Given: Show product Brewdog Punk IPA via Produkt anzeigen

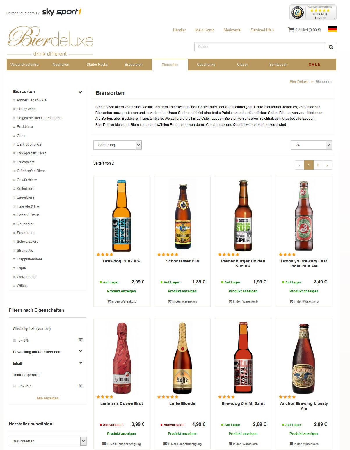Looking at the screenshot, I should 121,291.
